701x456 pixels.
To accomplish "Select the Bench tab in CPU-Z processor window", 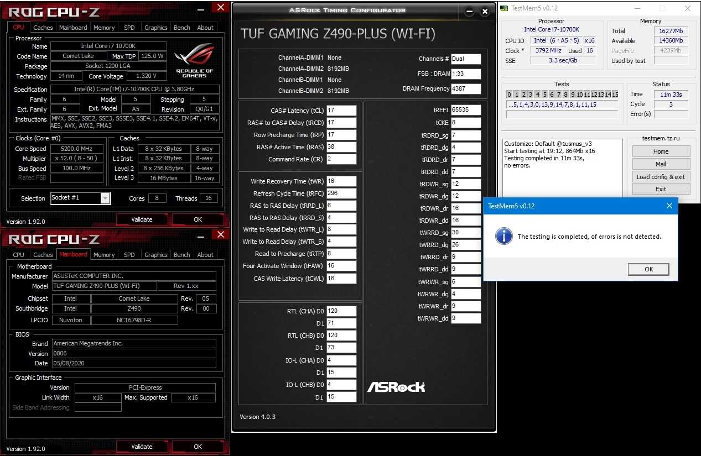I will click(x=181, y=28).
